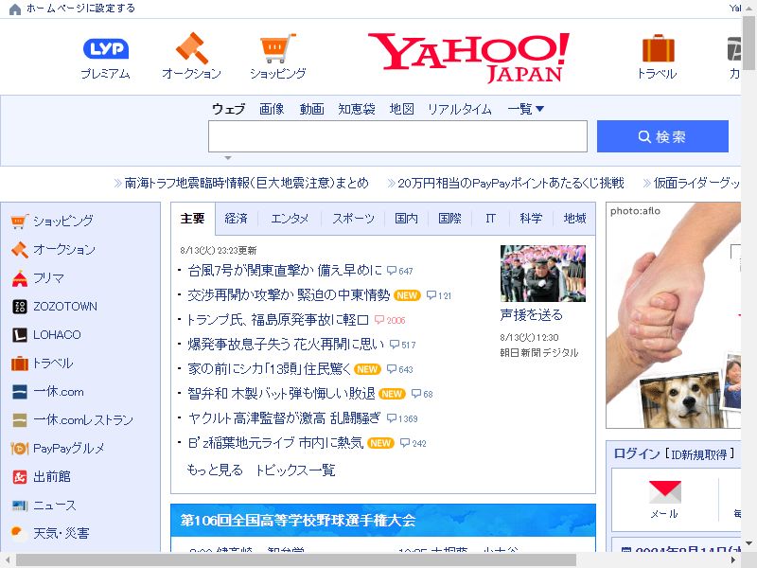This screenshot has height=568, width=757.
Task: Open the メール envelope icon
Action: (x=665, y=492)
